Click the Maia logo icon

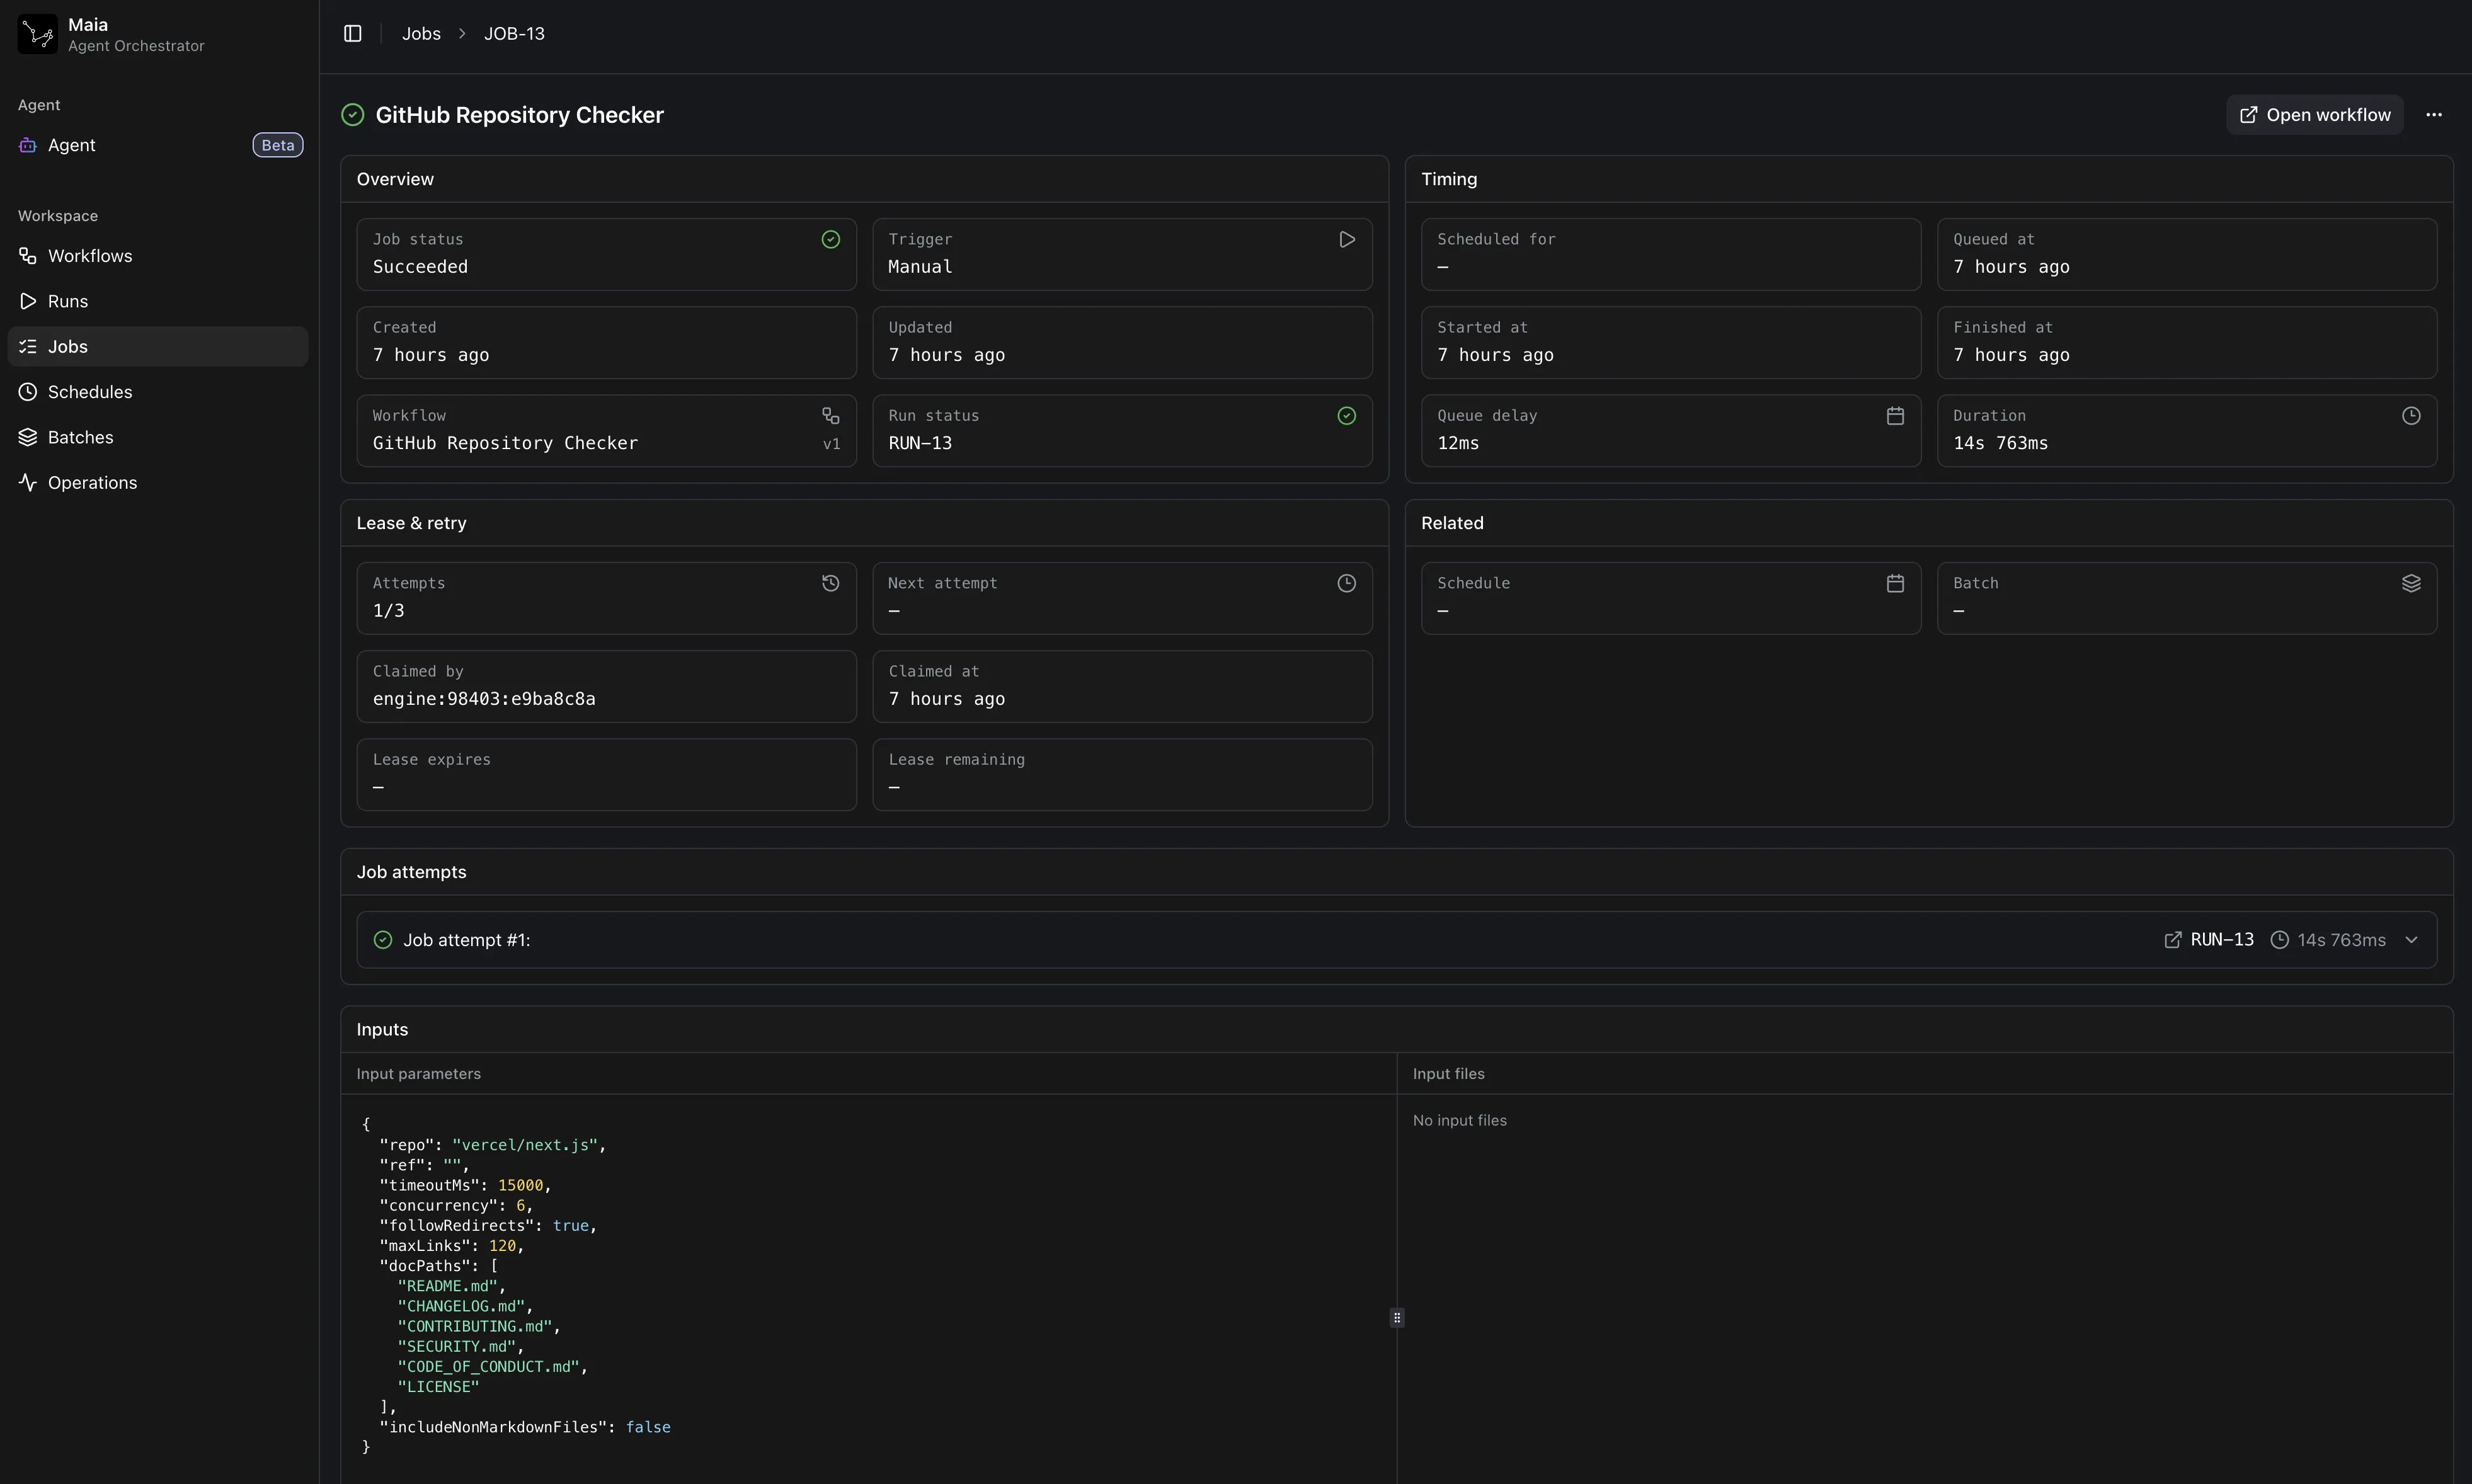click(x=38, y=34)
